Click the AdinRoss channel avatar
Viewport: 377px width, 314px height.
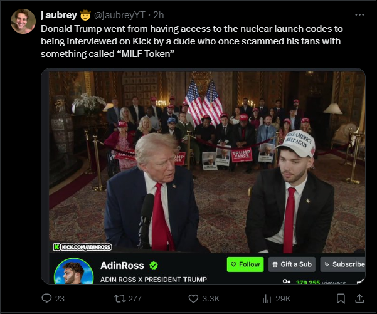point(74,271)
